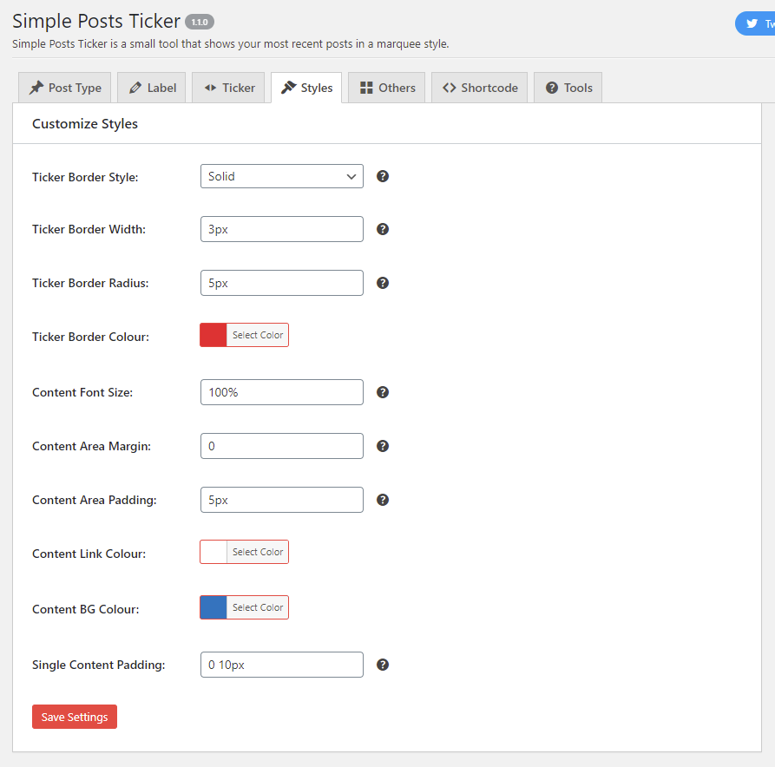Open the Others tab

click(x=388, y=88)
